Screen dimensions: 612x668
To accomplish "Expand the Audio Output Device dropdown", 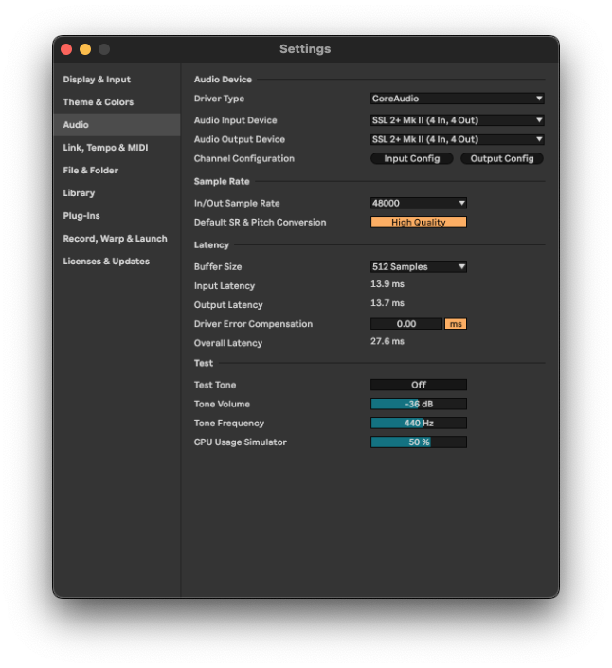I will pyautogui.click(x=457, y=139).
